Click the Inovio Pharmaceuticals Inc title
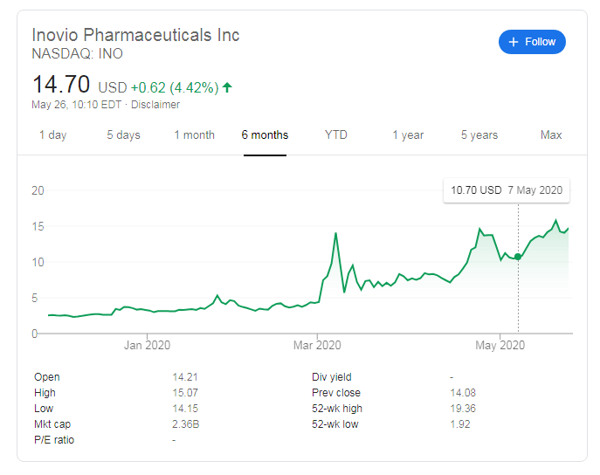Screen dimensions: 600x475 click(135, 35)
